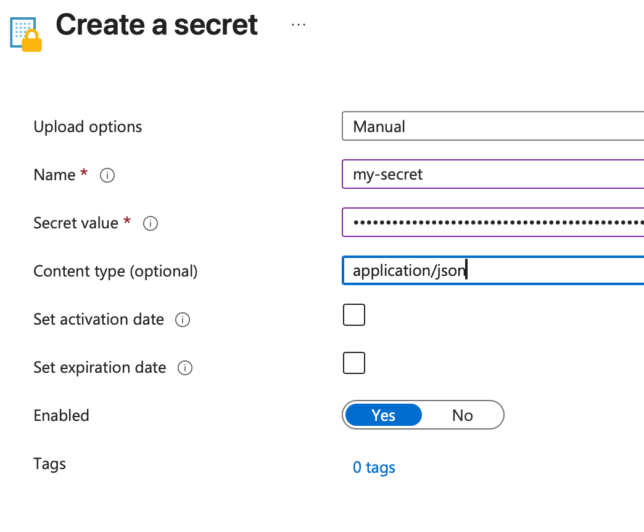The height and width of the screenshot is (532, 644).
Task: Click the Content type text box
Action: coord(524,270)
